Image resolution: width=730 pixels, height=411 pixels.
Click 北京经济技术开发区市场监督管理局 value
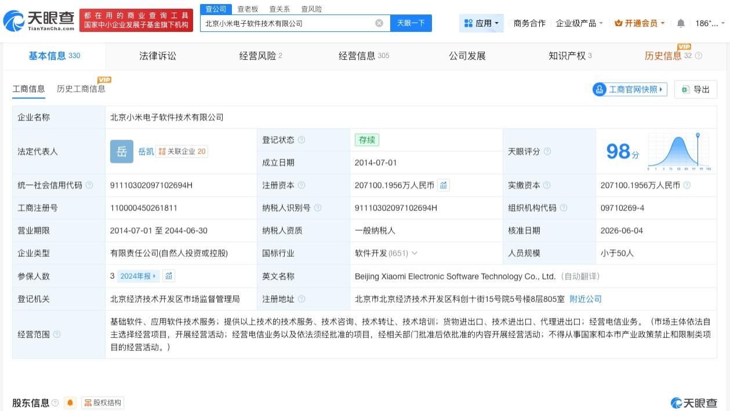pos(175,299)
